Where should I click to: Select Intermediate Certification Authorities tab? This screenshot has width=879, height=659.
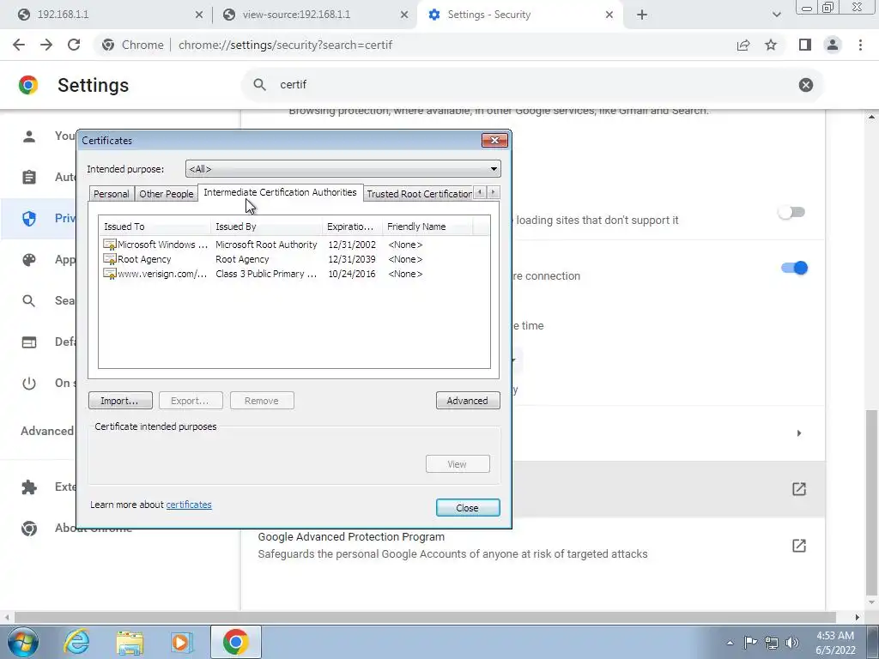281,192
